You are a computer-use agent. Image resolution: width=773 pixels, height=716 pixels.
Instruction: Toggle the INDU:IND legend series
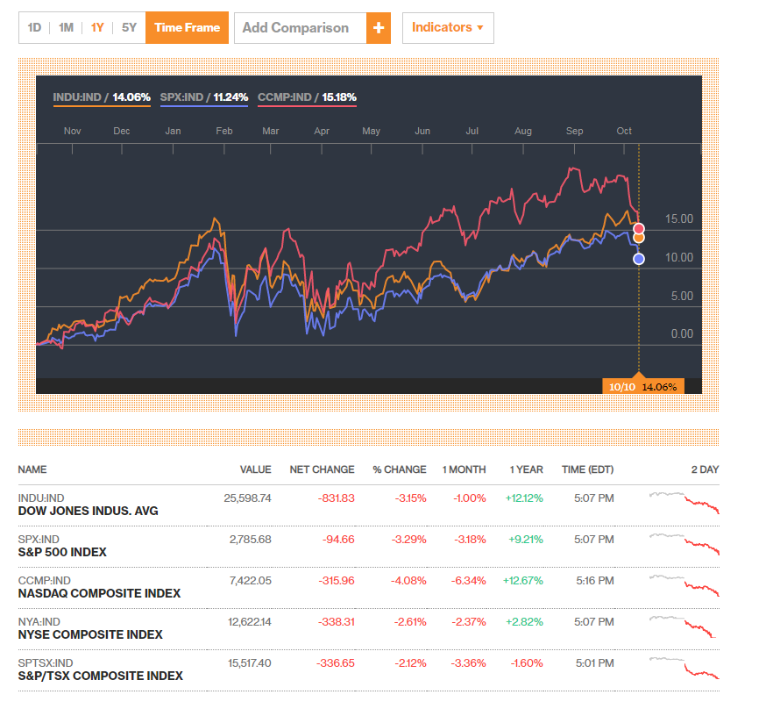coord(102,97)
